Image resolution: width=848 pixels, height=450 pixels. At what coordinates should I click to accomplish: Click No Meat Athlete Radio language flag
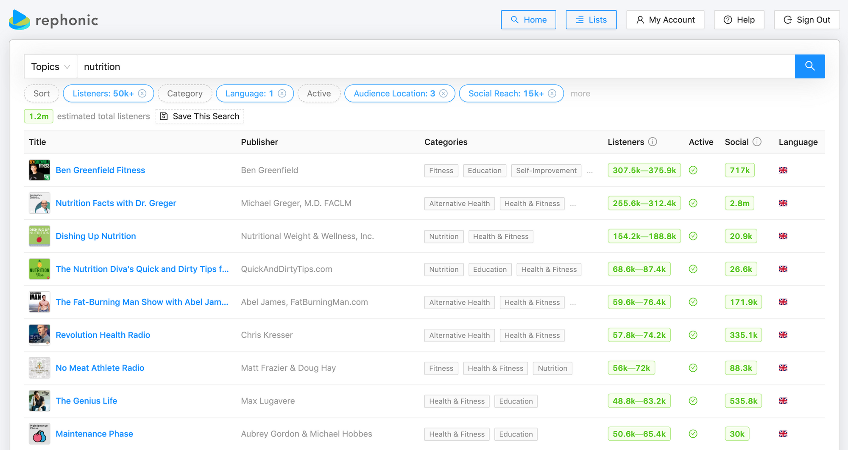[783, 368]
